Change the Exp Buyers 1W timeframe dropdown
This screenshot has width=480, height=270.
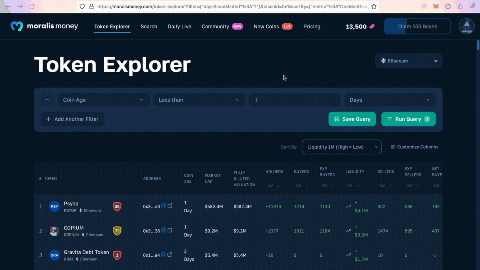click(x=327, y=186)
